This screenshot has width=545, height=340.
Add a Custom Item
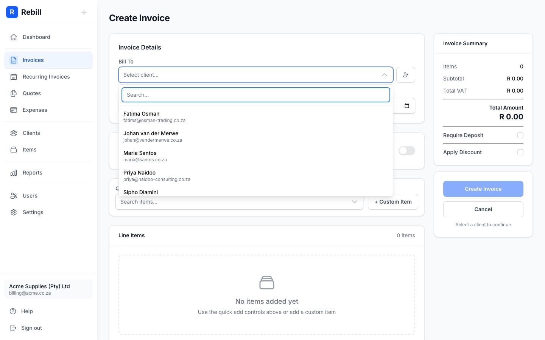pos(393,202)
